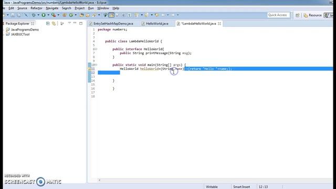Open the Back navigation history dropdown
Image resolution: width=336 pixels, height=189 pixels.
tap(168, 15)
